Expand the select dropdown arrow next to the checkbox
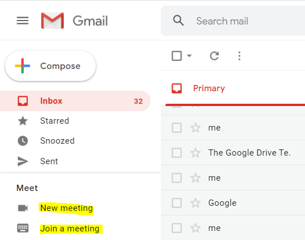 [189, 56]
